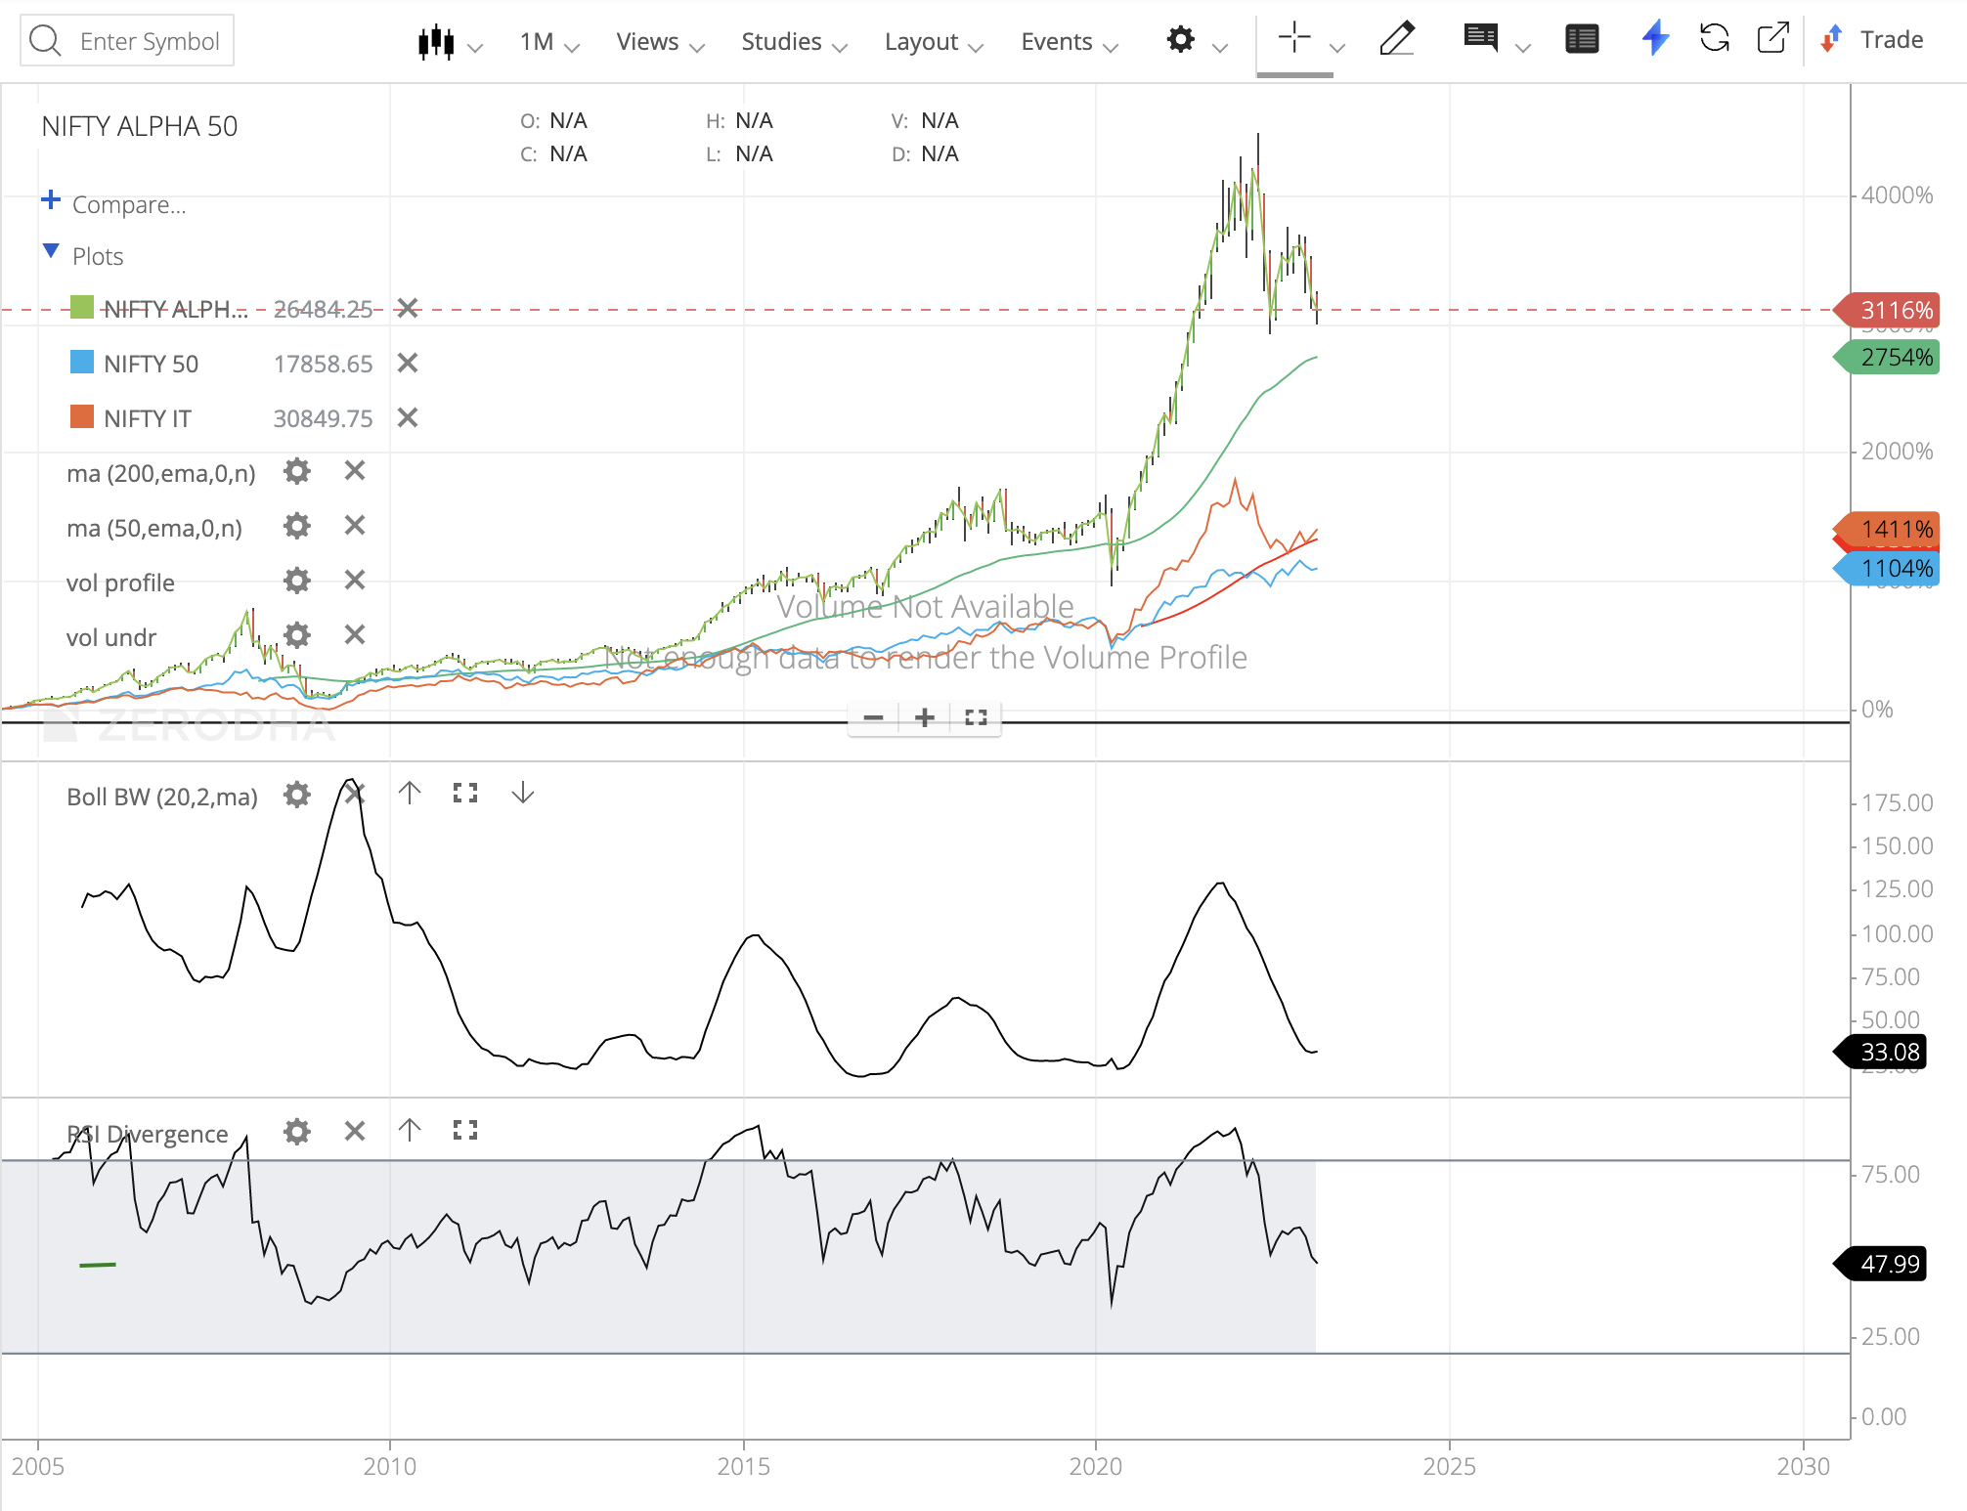Click Compare... to add a symbol
Image resolution: width=1967 pixels, height=1511 pixels.
128,204
